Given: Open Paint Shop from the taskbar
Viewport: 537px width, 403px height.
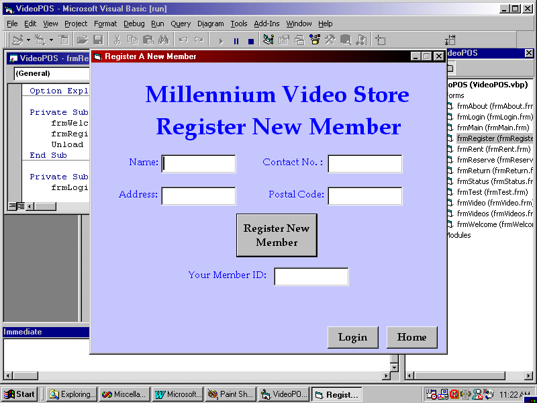Looking at the screenshot, I should click(x=230, y=394).
